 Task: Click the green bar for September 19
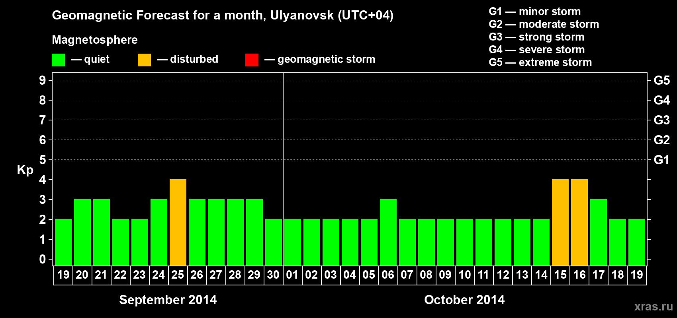point(63,242)
